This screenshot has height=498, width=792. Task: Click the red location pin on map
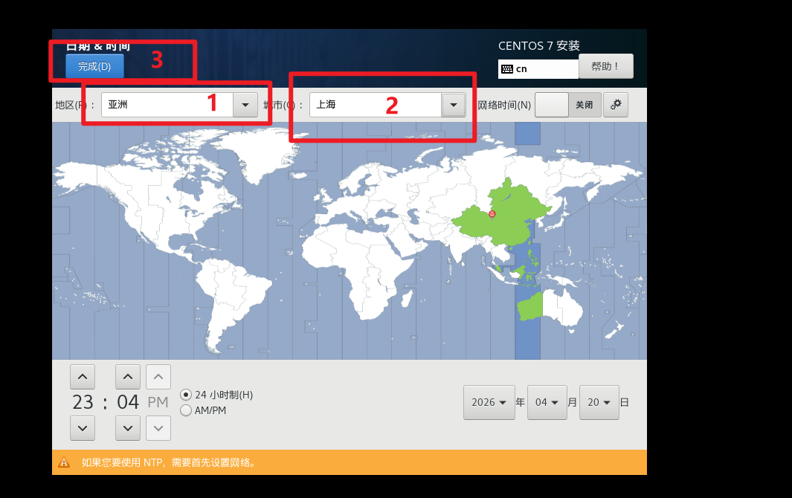(x=492, y=214)
